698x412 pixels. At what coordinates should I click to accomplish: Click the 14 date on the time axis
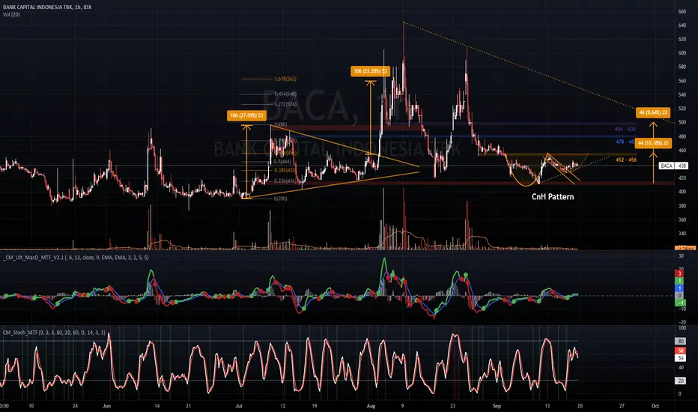point(157,406)
